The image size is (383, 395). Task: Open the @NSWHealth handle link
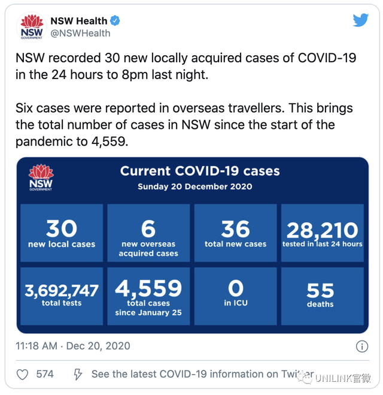coord(80,33)
